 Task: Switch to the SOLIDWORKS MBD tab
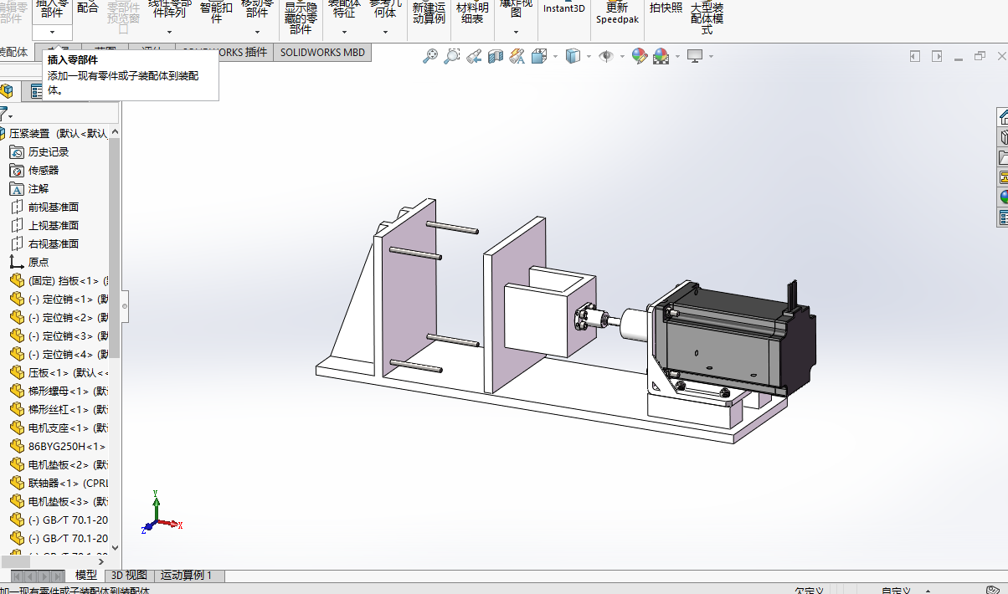click(x=322, y=52)
